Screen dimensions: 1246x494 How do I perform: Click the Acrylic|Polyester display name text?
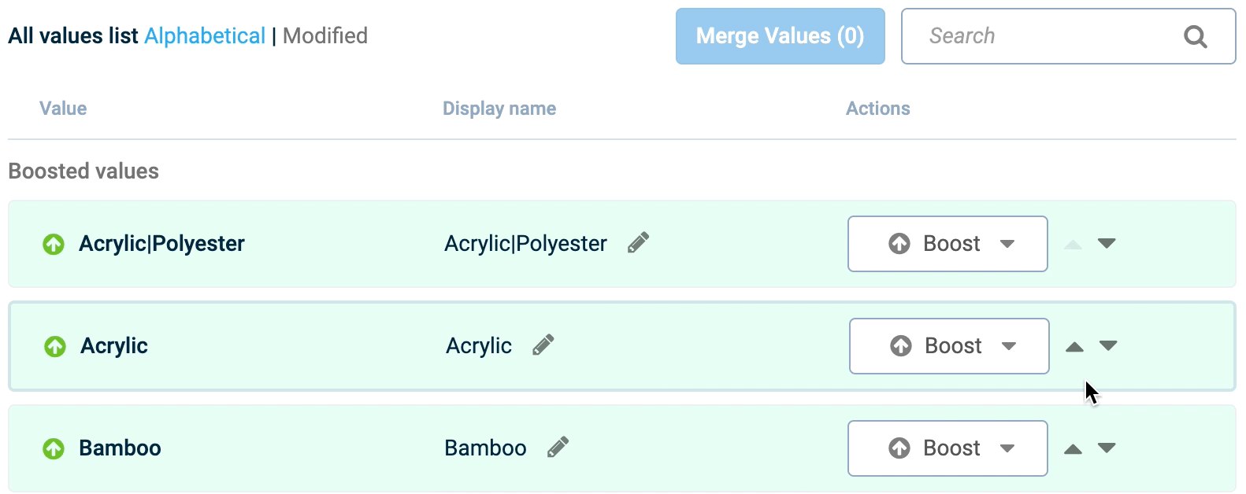(x=525, y=244)
